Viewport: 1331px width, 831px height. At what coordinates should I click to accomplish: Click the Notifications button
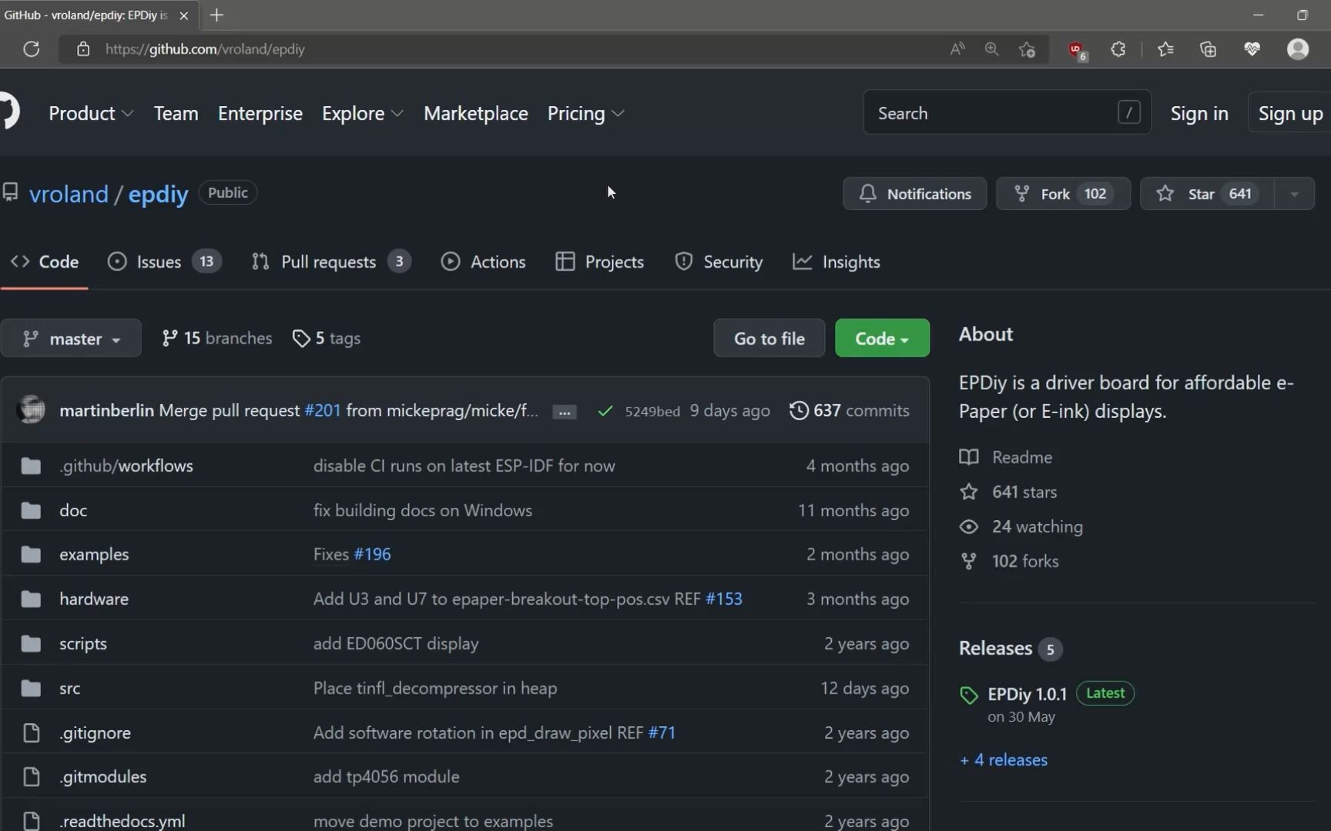(914, 194)
